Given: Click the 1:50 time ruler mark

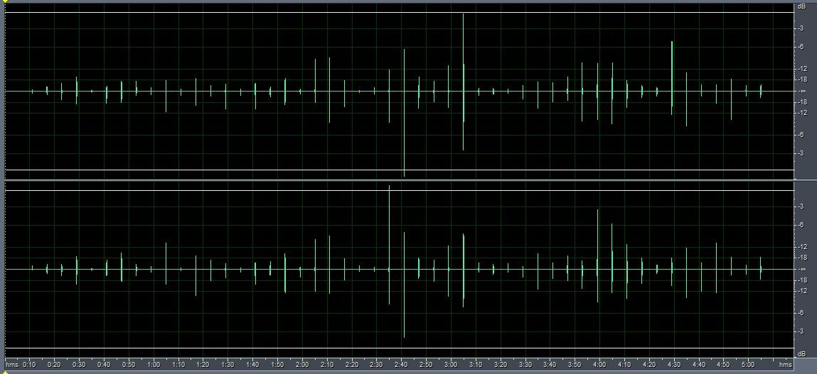Looking at the screenshot, I should coord(277,365).
